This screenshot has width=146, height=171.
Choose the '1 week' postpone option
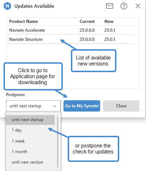[x=30, y=141]
